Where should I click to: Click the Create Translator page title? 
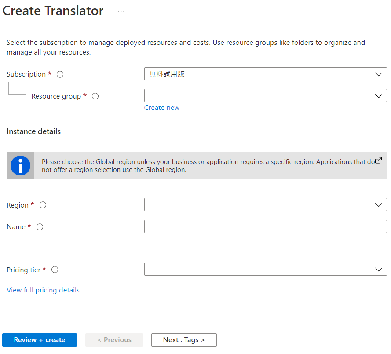click(53, 11)
